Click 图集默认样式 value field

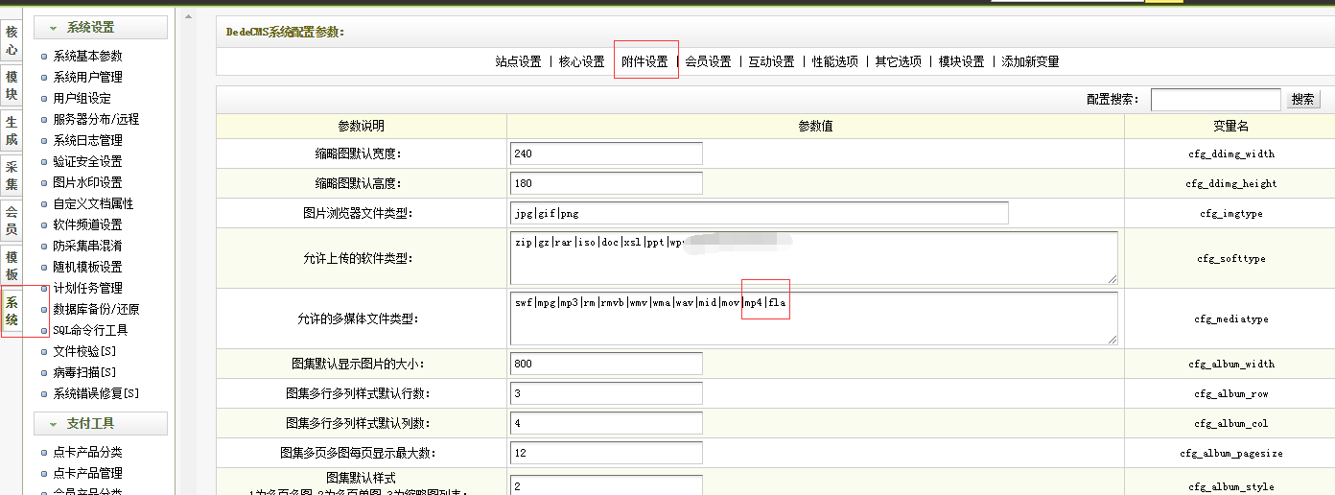pyautogui.click(x=606, y=486)
